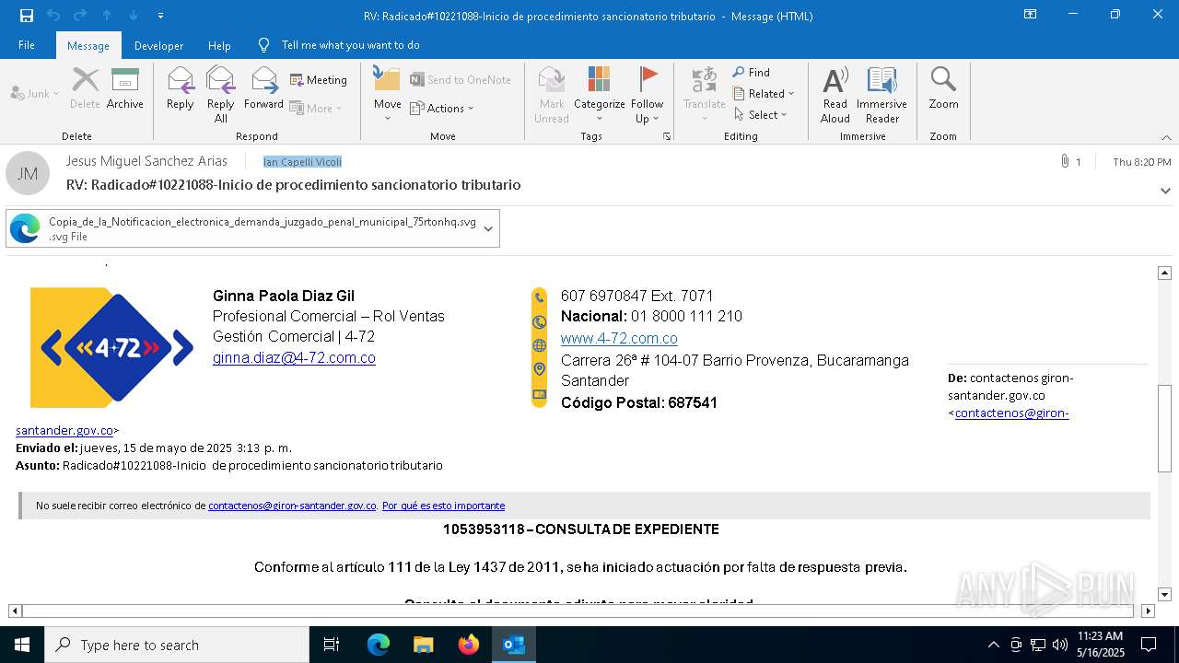This screenshot has height=663, width=1179.
Task: Start Read Aloud
Action: 835,95
